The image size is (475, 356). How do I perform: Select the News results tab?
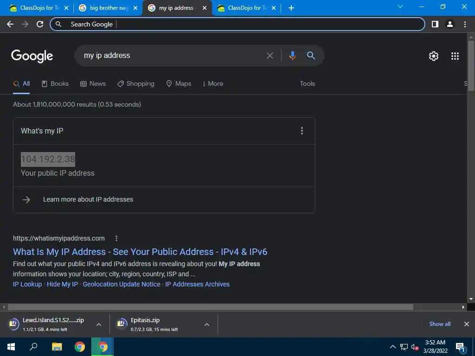pyautogui.click(x=93, y=84)
